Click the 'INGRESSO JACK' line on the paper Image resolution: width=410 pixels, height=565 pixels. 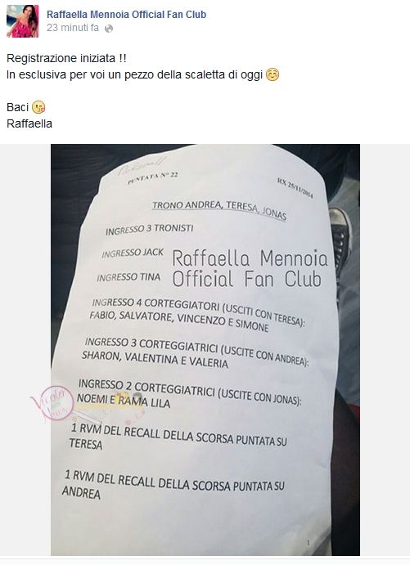pos(133,253)
